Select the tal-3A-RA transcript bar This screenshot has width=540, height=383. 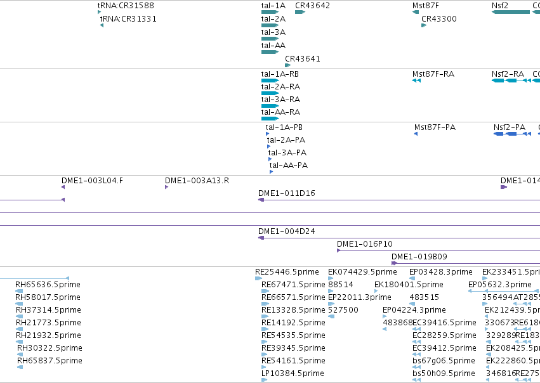pyautogui.click(x=270, y=106)
